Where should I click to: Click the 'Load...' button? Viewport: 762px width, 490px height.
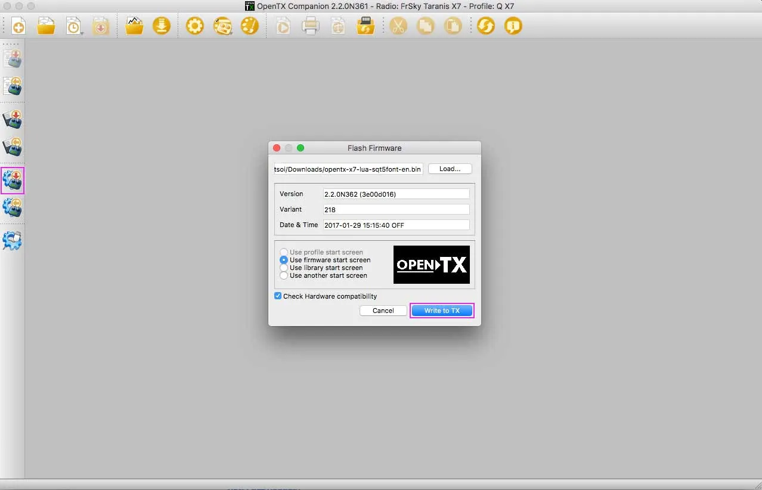(450, 169)
